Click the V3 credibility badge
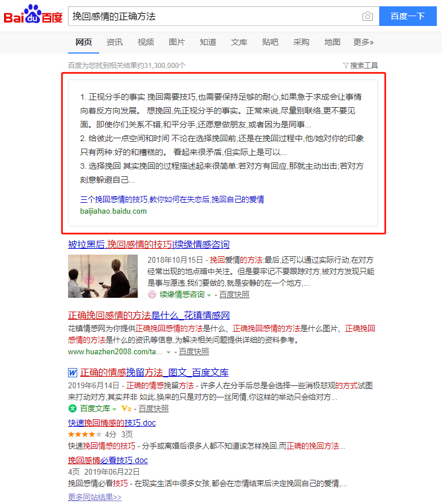This screenshot has width=442, height=504. click(x=126, y=408)
